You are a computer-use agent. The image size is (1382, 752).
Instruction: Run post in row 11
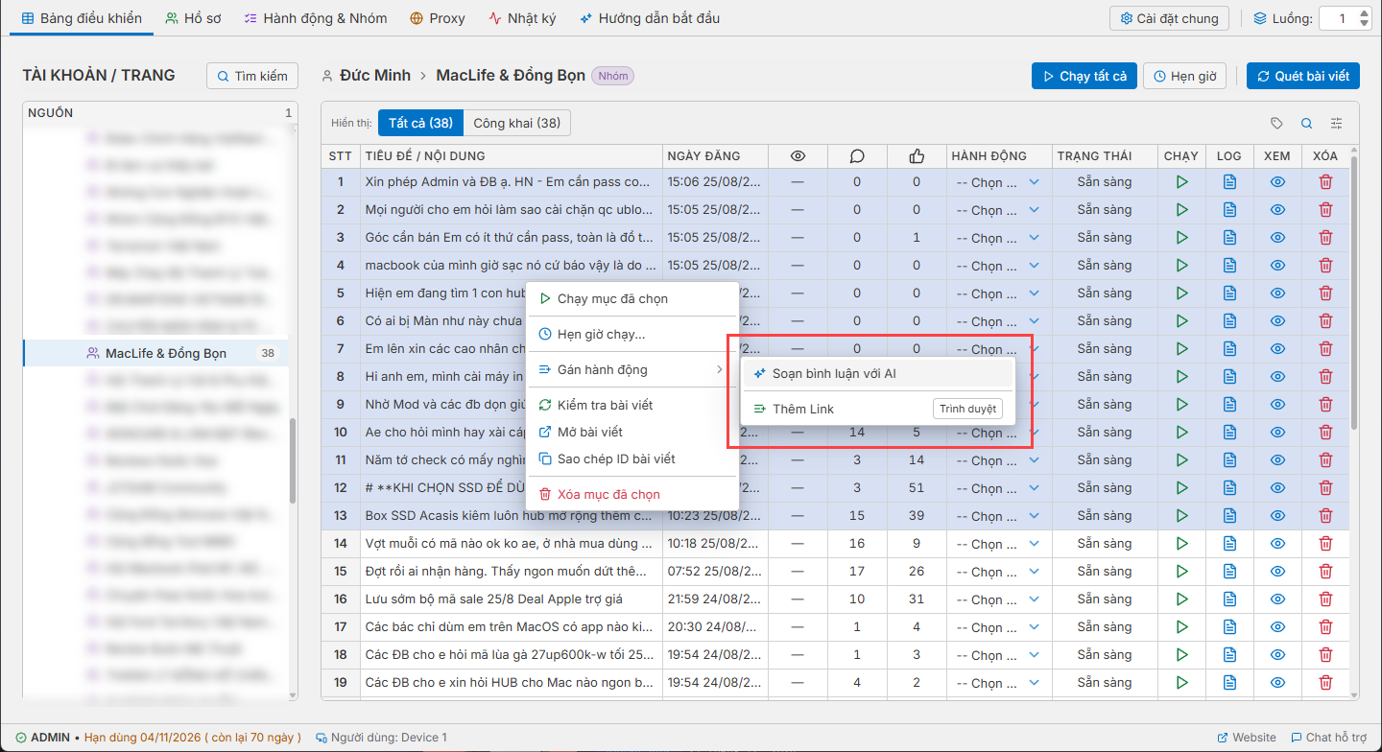click(1181, 460)
